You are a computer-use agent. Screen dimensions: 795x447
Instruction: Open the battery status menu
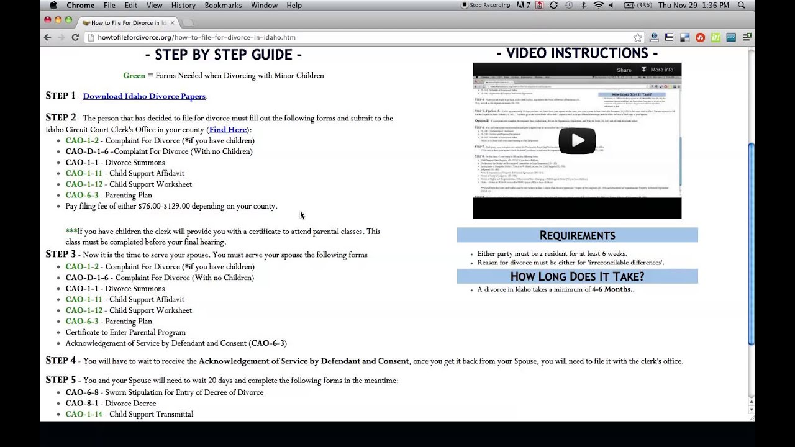(x=637, y=5)
